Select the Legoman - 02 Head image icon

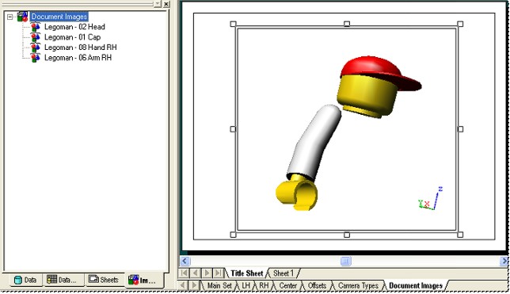point(35,27)
